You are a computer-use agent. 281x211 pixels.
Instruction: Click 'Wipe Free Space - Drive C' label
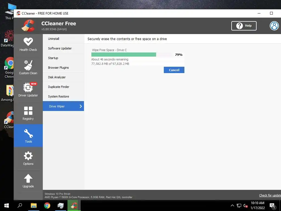point(109,50)
